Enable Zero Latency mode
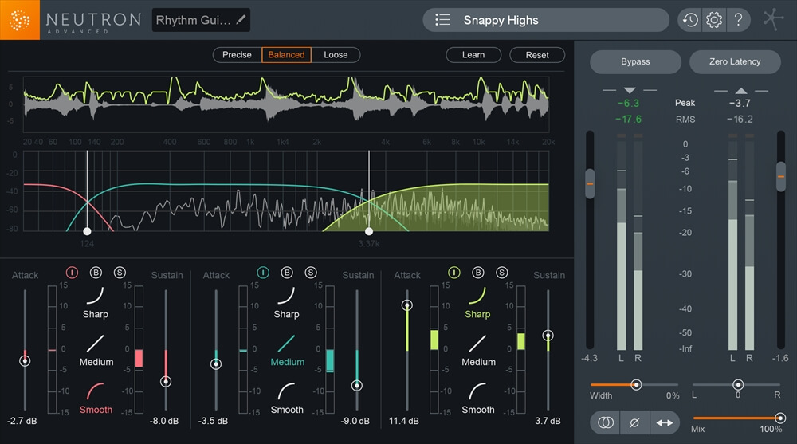Viewport: 797px width, 444px height. (x=735, y=61)
